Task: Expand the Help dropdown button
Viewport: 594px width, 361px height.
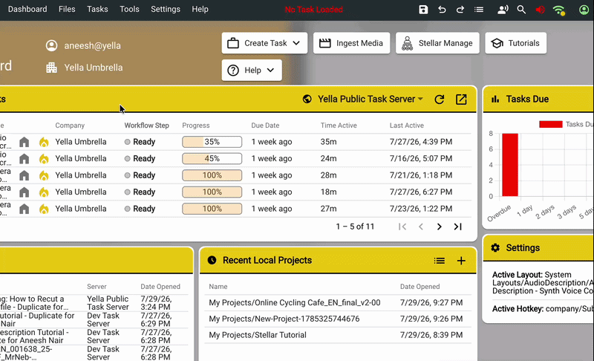Action: (252, 70)
